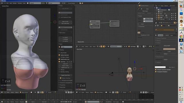Open Photoshop from the taskbar
This screenshot has width=184, height=103.
coord(181,13)
